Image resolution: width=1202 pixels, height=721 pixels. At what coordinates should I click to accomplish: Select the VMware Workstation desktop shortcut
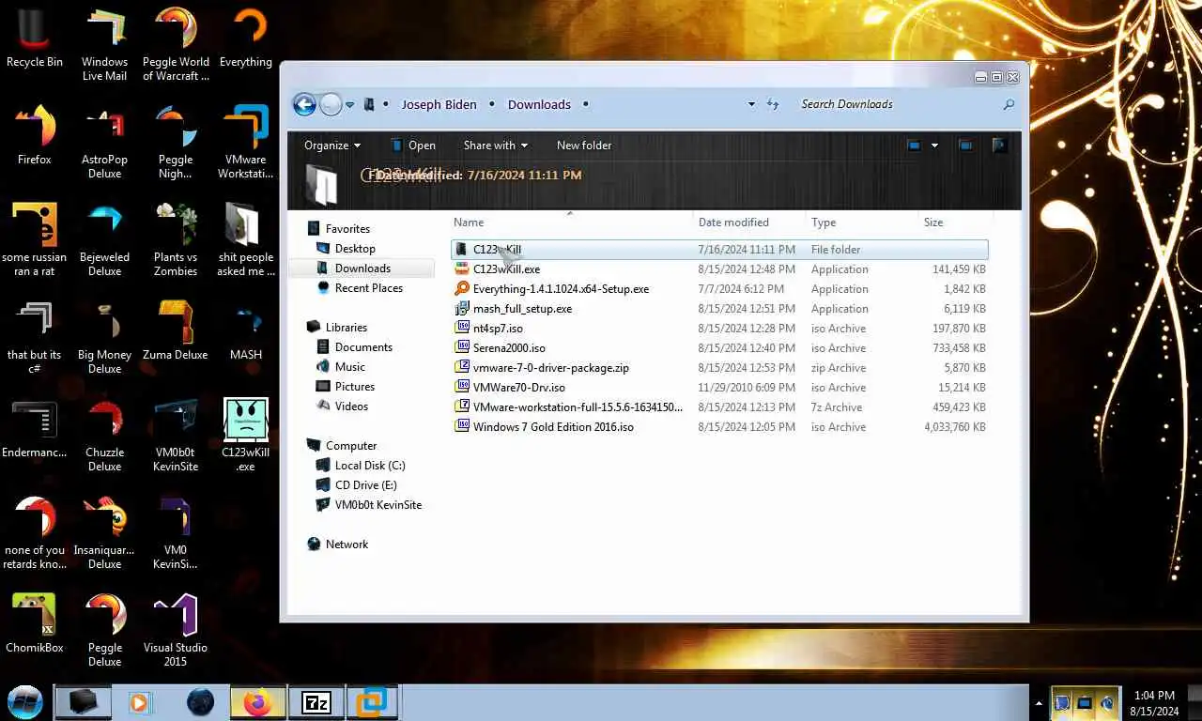[246, 142]
